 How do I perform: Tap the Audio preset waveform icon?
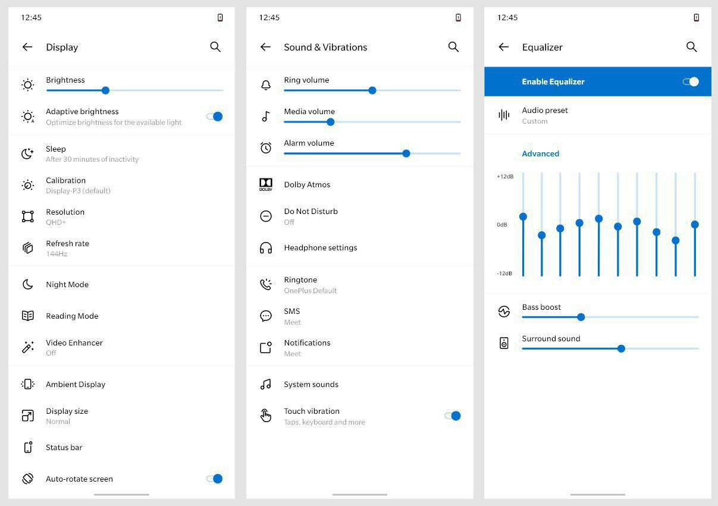504,115
